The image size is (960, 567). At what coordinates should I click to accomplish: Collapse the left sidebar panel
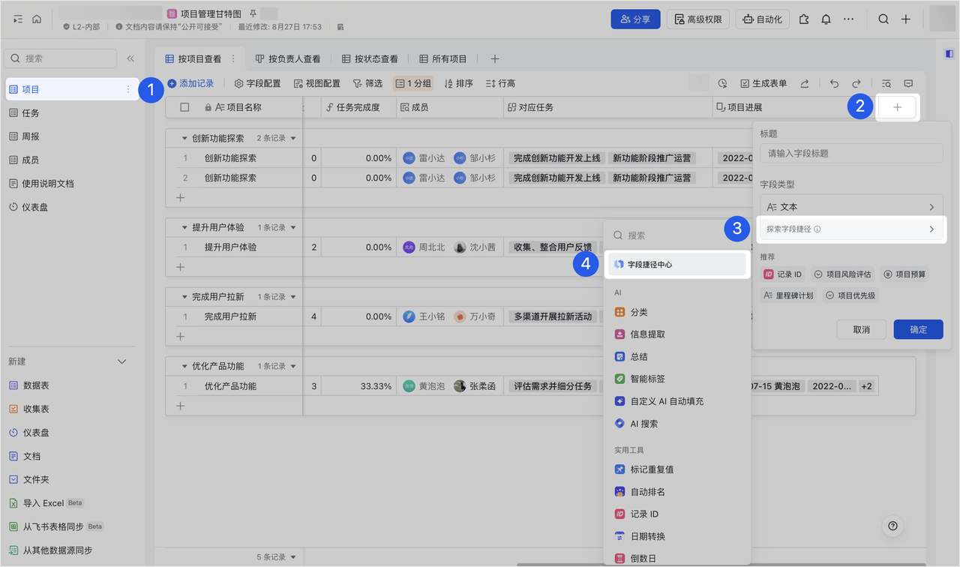[x=130, y=58]
